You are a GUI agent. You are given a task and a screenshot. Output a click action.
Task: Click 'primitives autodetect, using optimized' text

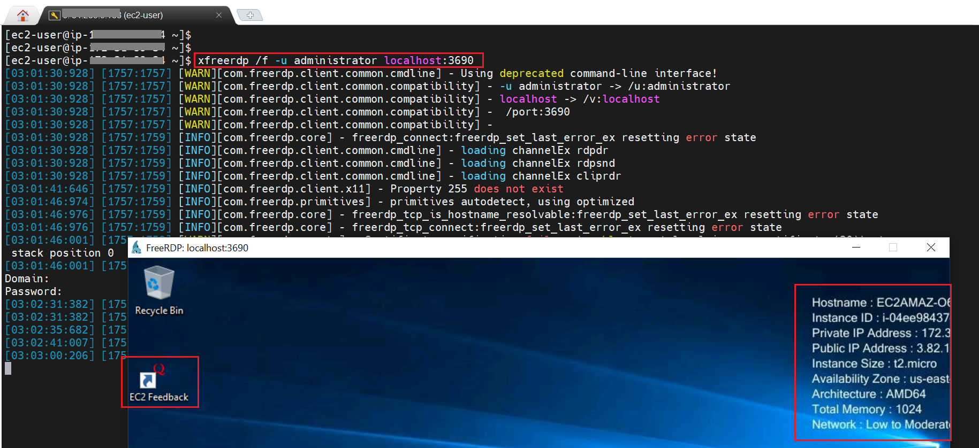coord(512,202)
